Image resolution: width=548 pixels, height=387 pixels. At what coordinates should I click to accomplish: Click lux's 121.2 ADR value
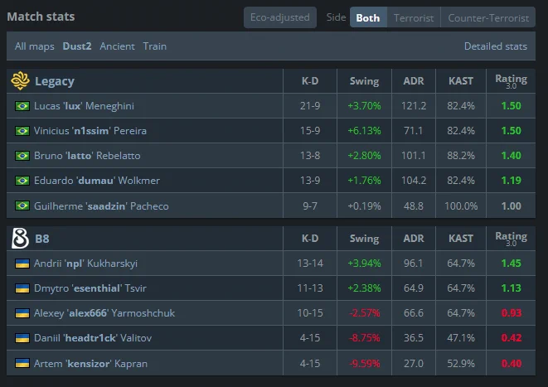click(414, 106)
